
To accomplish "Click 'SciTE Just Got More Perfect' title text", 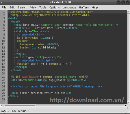I will point(45,28).
